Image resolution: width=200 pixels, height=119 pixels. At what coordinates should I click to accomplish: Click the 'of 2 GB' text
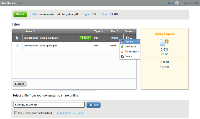point(165,54)
